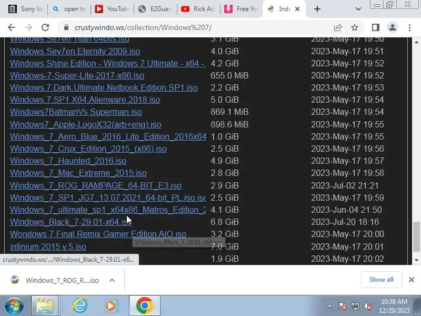Click the address bar URL field
The image size is (421, 316).
[199, 27]
